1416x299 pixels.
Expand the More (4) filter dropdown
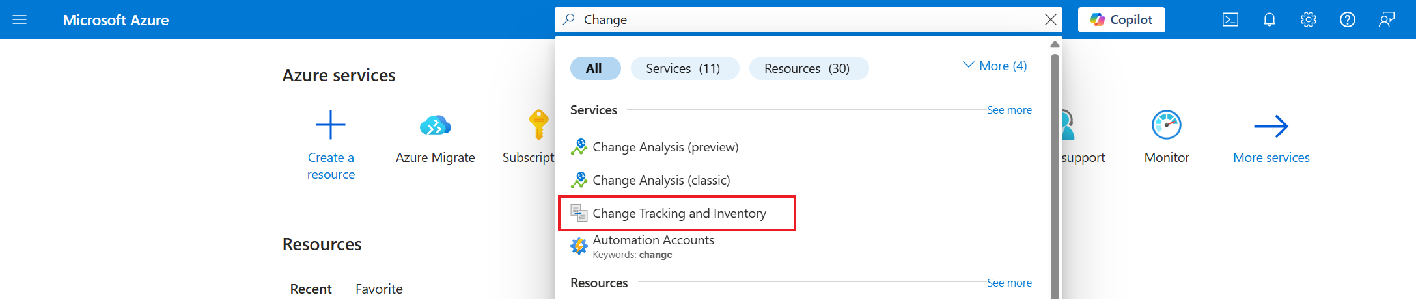pyautogui.click(x=994, y=66)
